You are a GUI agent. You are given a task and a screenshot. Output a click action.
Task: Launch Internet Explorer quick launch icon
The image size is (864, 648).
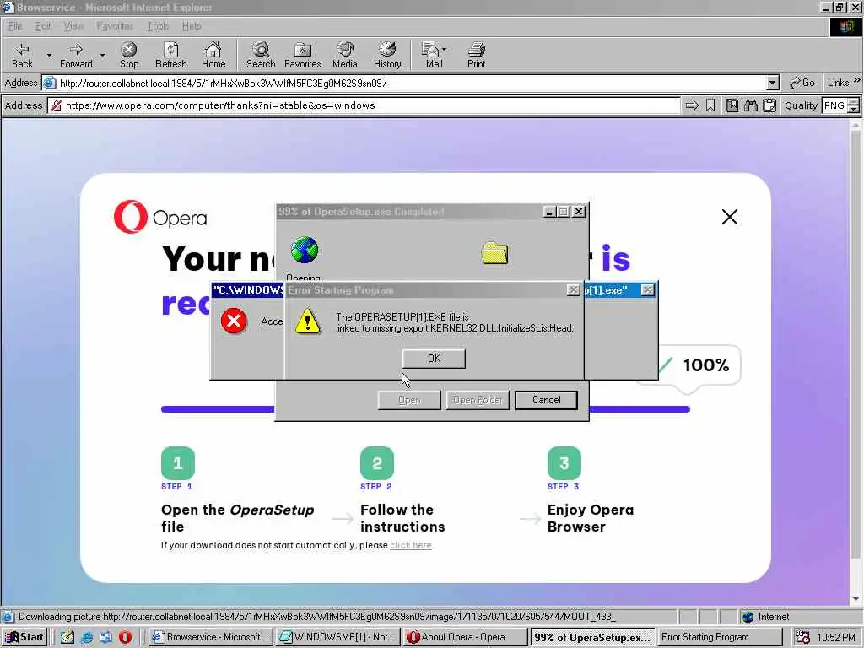pos(87,637)
